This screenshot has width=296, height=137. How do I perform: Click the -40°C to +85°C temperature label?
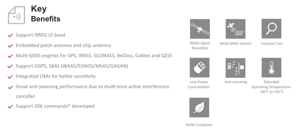pyautogui.click(x=271, y=92)
